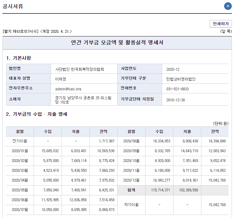Select the 합계 total income 115,714,371
Image resolution: width=235 pixels, height=218 pixels.
(161, 190)
